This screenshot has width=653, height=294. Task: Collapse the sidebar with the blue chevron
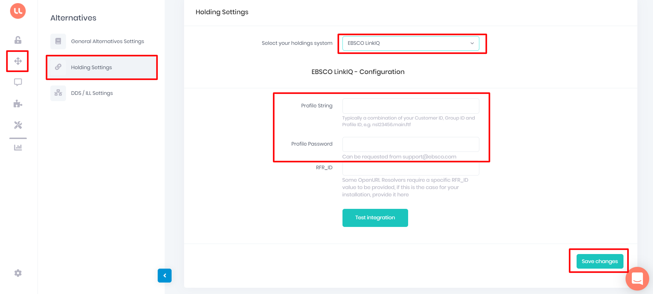point(165,276)
